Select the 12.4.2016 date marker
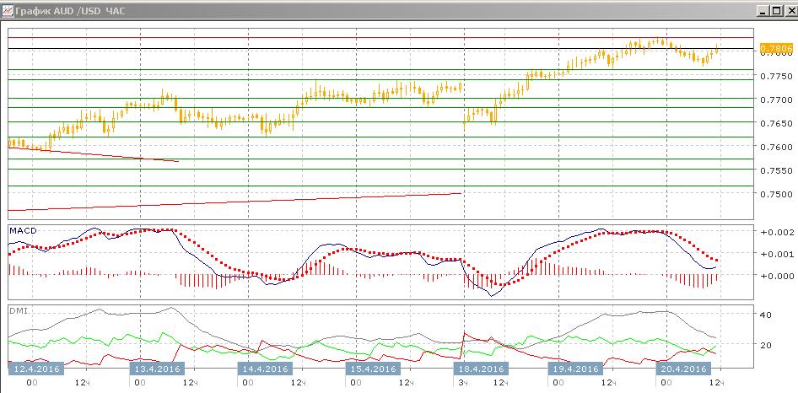This screenshot has width=798, height=393. pos(36,368)
